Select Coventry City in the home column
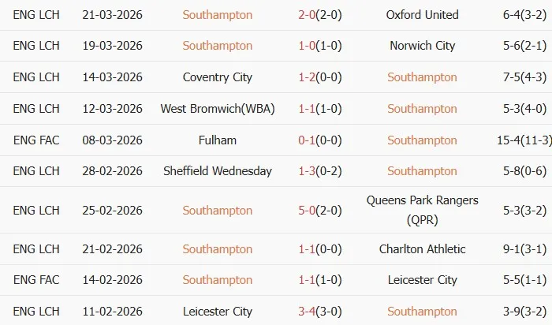 click(x=217, y=77)
